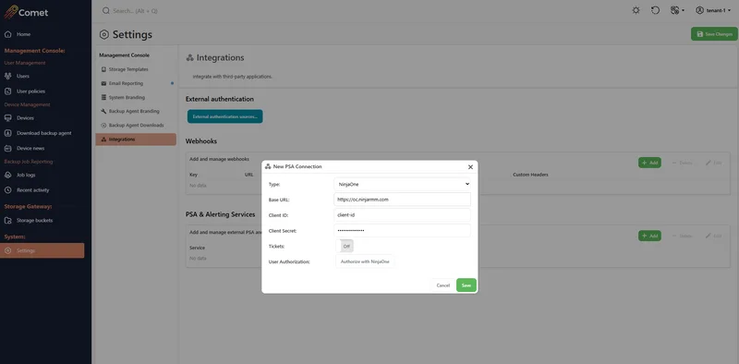Screen dimensions: 739x364
Task: Click the Storage buckets icon
Action: pyautogui.click(x=7, y=220)
